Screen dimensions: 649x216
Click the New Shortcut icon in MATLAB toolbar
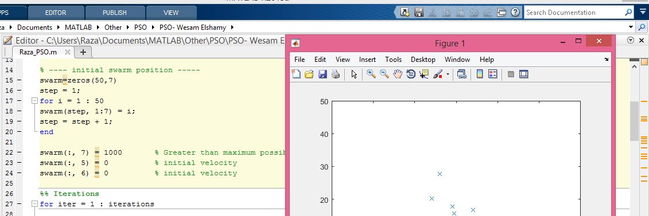[405, 13]
